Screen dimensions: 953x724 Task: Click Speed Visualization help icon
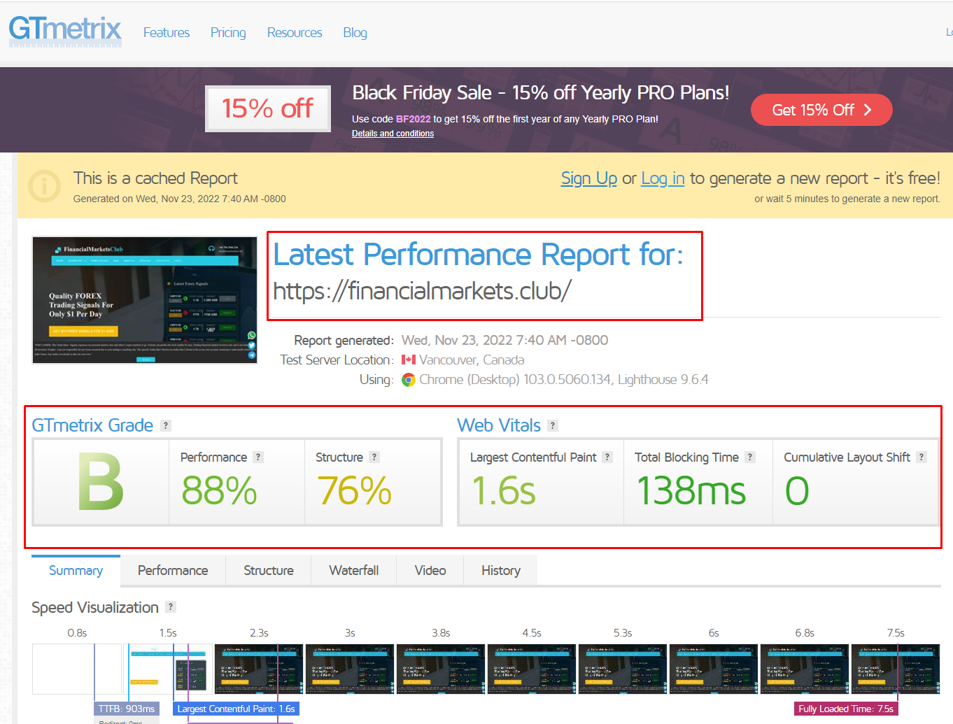point(171,606)
